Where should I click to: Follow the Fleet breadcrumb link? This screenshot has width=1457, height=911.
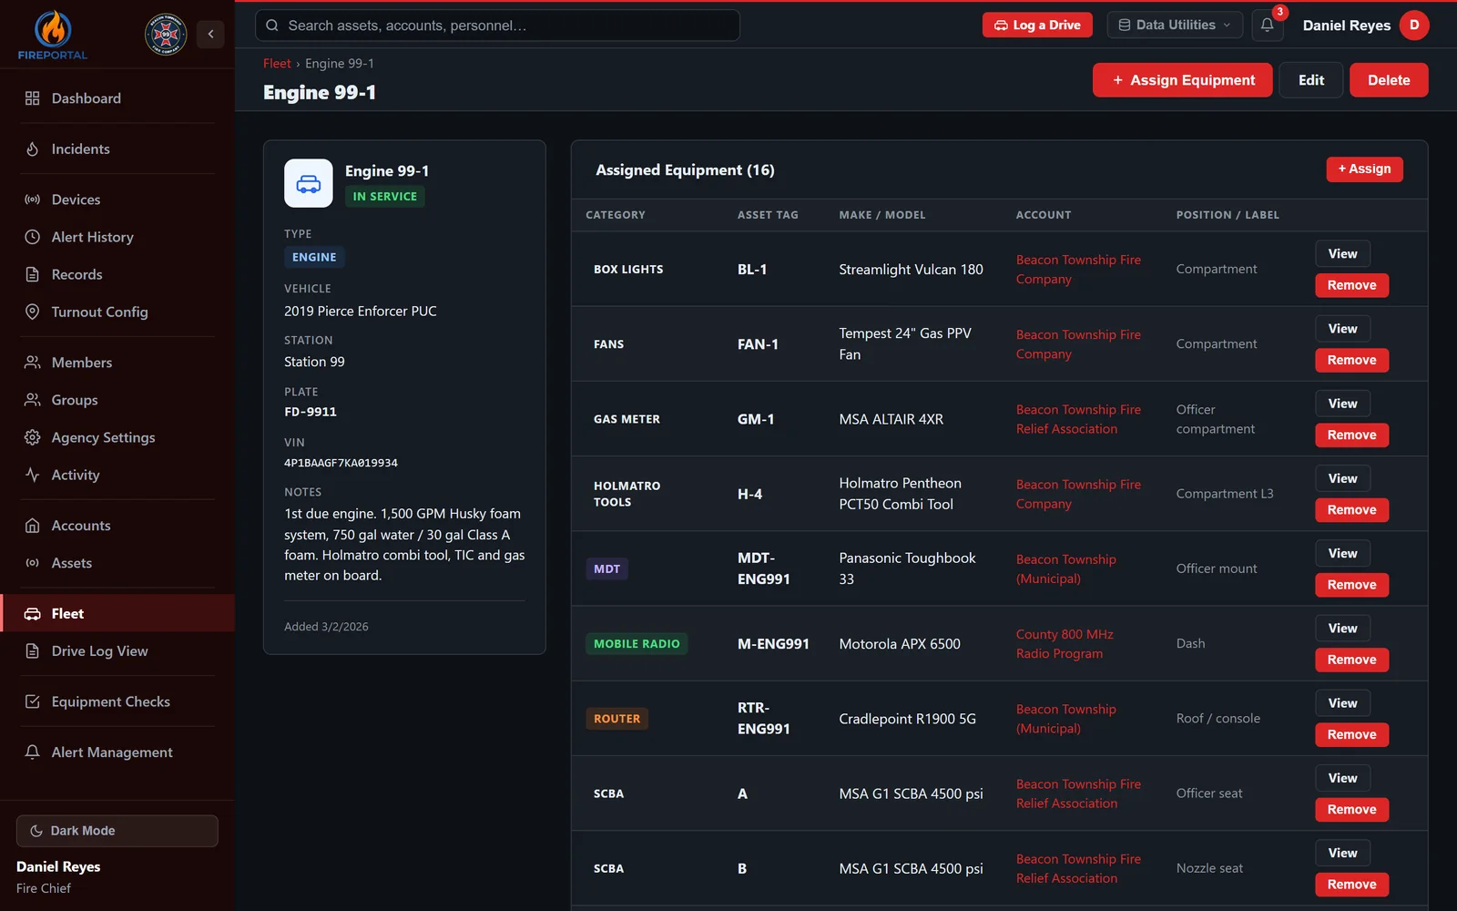click(277, 64)
